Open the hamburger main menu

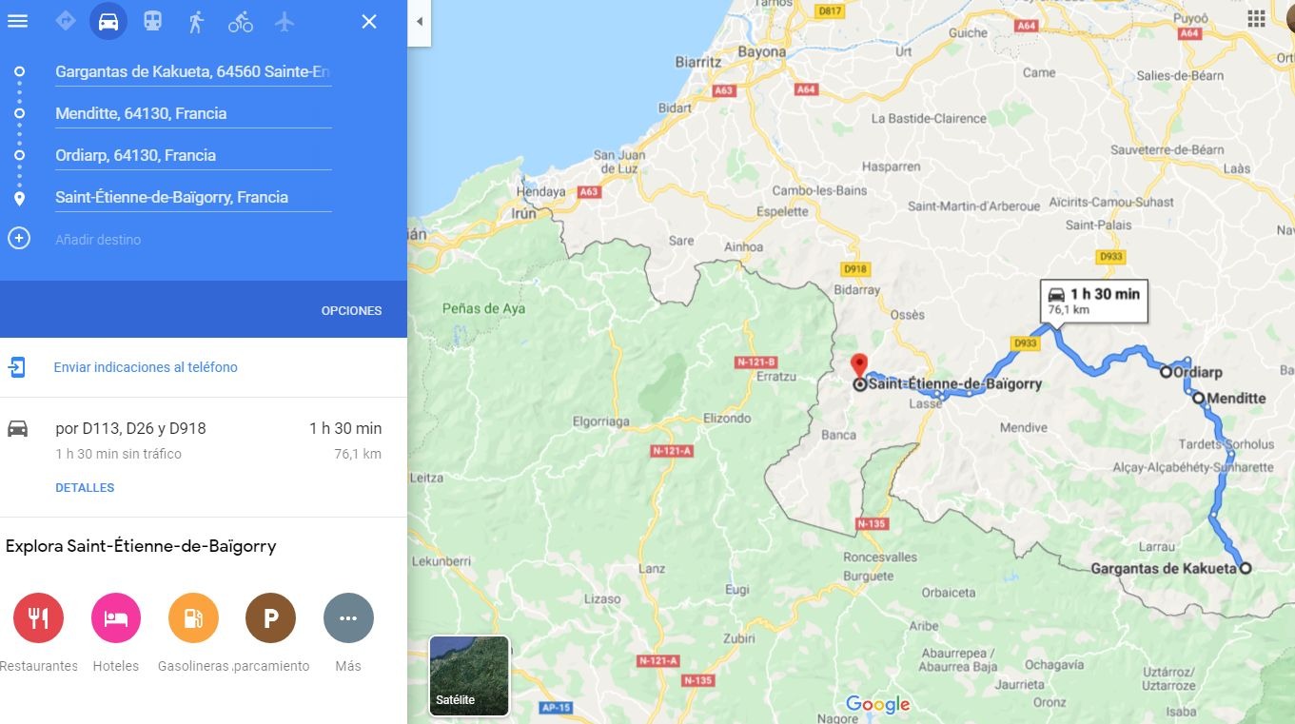pyautogui.click(x=17, y=21)
